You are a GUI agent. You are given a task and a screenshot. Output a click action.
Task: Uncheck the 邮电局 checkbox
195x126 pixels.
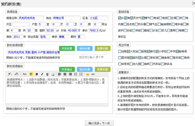177,51
